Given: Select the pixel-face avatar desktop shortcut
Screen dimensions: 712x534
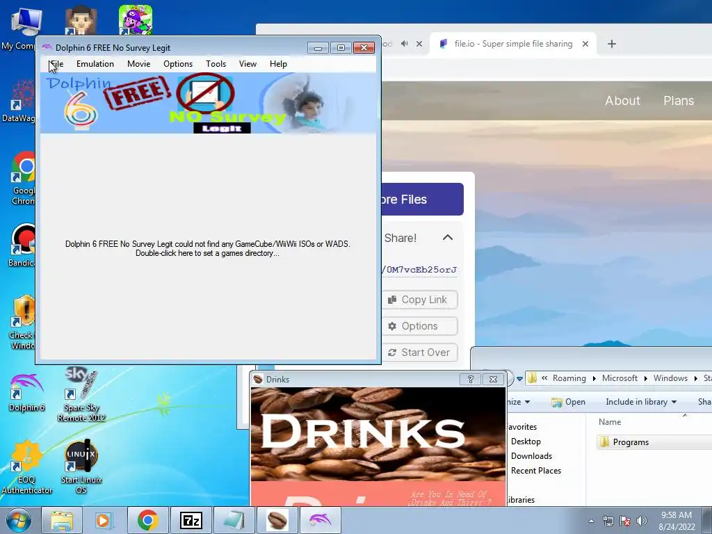Looking at the screenshot, I should 81,20.
